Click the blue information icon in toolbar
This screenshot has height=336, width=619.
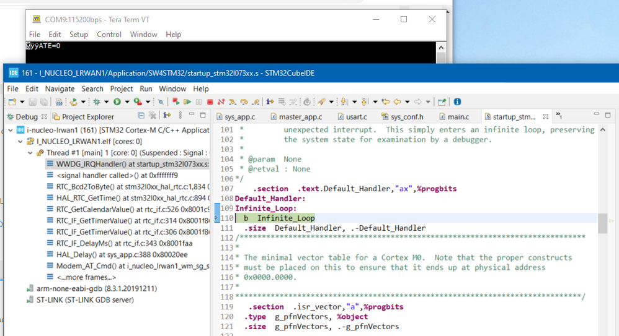[457, 102]
